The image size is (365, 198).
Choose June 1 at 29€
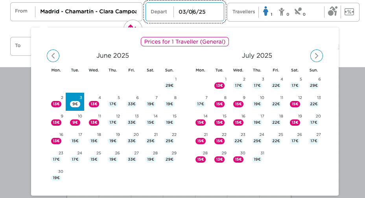[170, 83]
